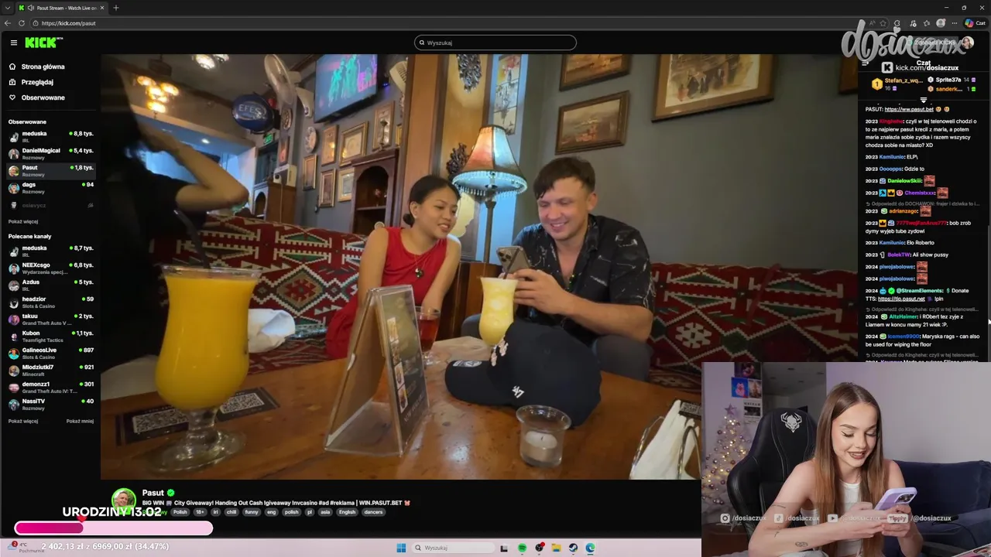Open the tab list dropdown arrow

7,8
